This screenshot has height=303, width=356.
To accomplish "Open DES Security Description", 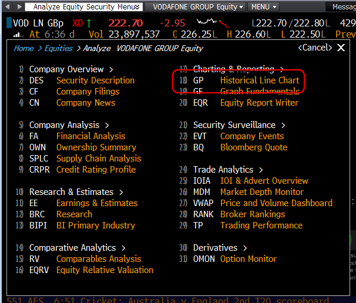I will point(82,80).
